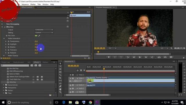Select the Zoom magnifier tool

(x=60, y=92)
